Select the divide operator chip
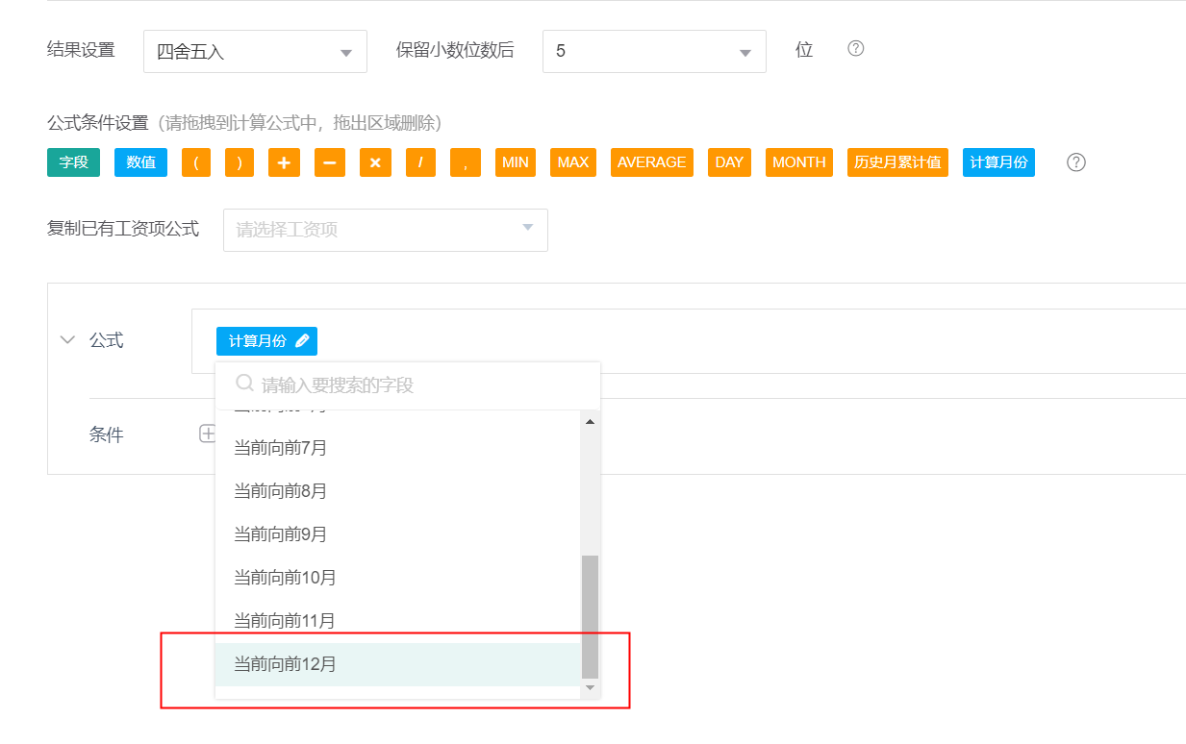This screenshot has height=744, width=1186. [420, 162]
